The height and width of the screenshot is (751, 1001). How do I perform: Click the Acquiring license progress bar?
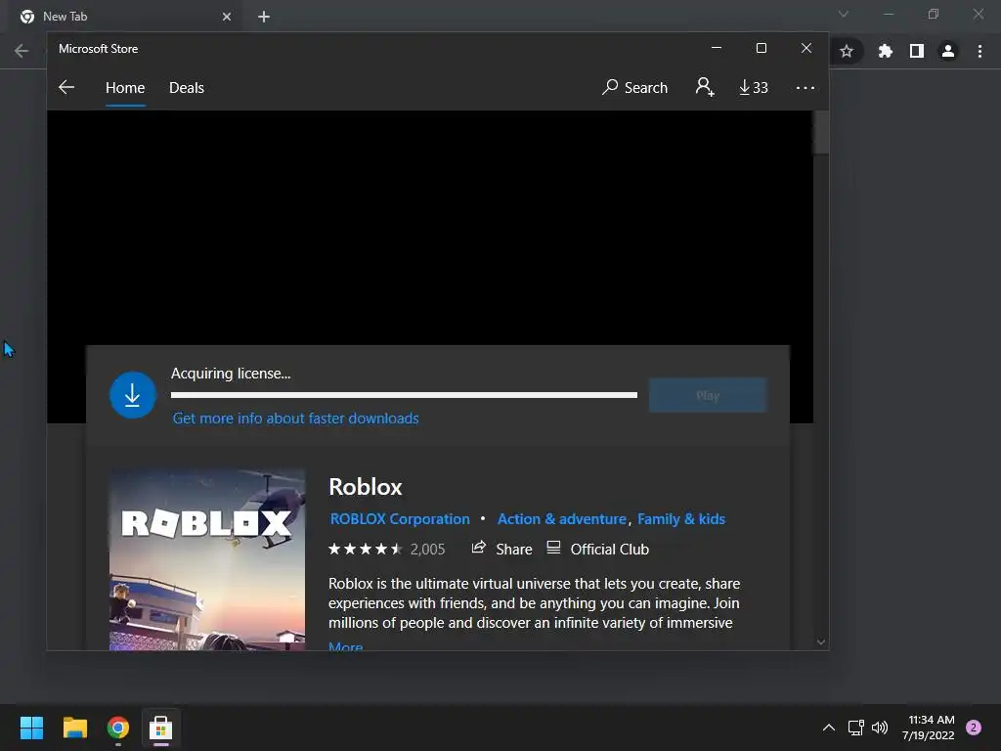click(x=404, y=395)
